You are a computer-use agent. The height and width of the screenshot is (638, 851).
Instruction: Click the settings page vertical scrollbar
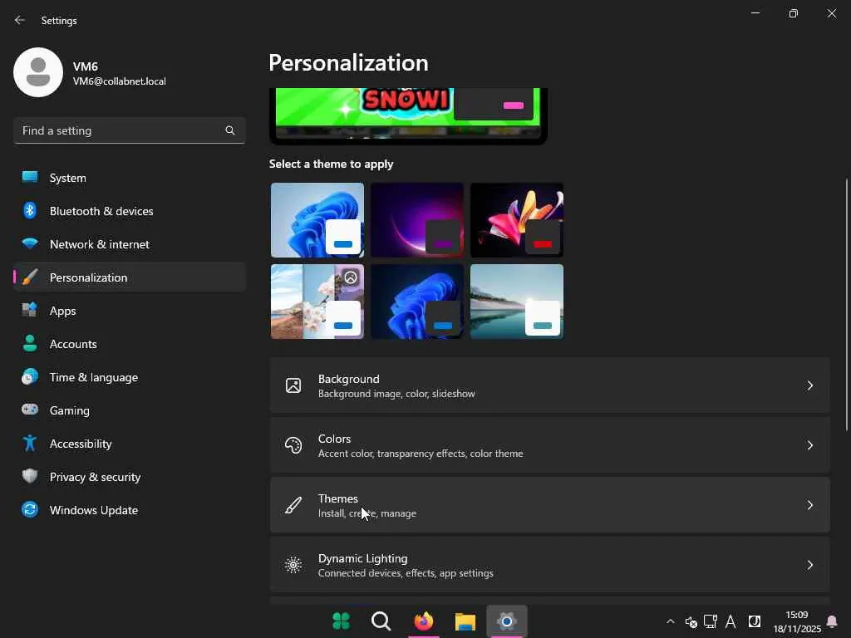tap(847, 304)
